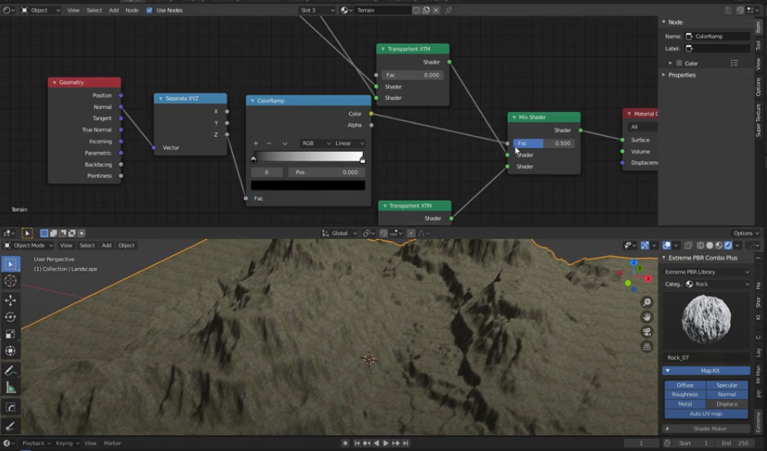This screenshot has width=767, height=451.
Task: Activate the Measure tool
Action: pos(11,387)
